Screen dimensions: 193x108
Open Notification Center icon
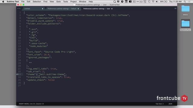click(189, 1)
